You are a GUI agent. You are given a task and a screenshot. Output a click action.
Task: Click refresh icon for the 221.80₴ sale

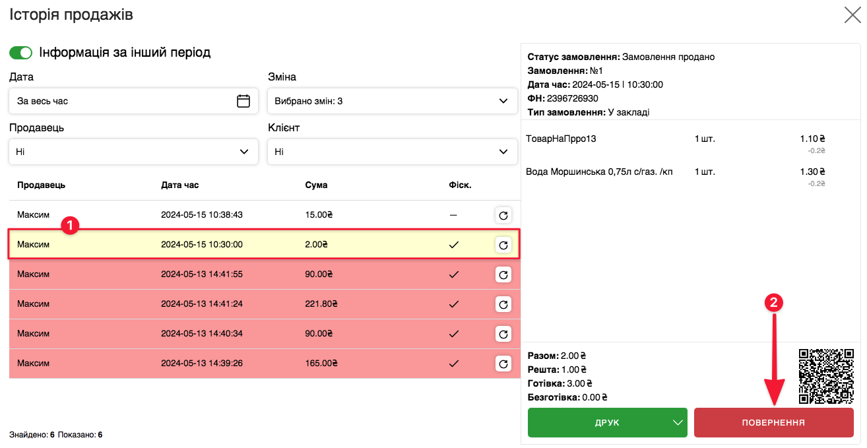pos(503,304)
